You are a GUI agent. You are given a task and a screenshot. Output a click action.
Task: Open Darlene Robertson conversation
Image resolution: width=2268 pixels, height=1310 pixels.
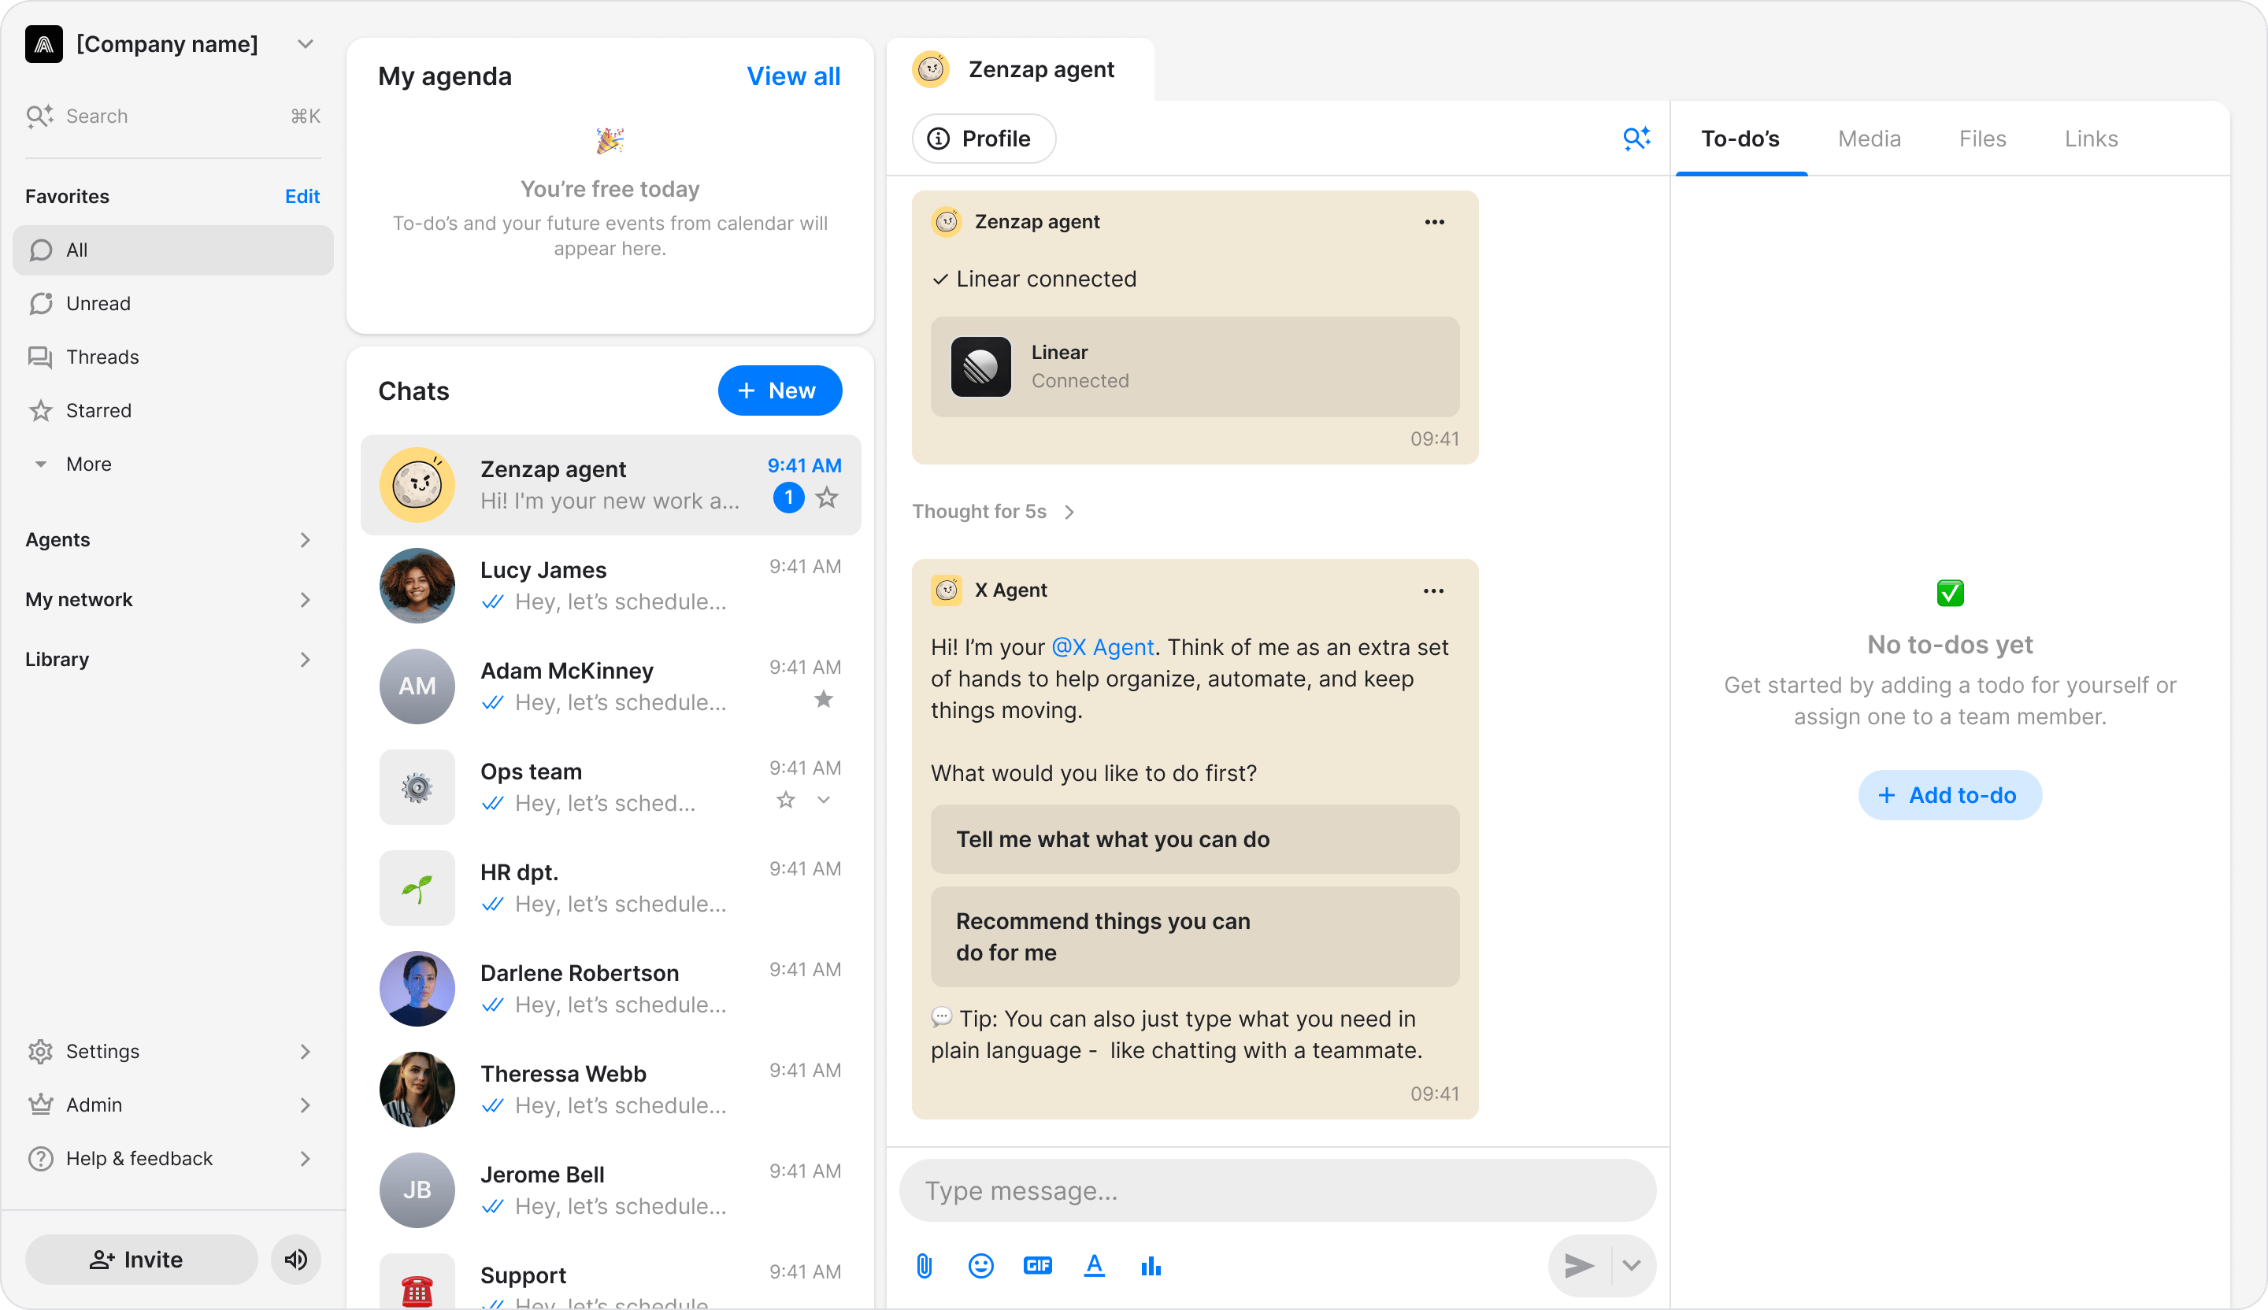pos(611,989)
